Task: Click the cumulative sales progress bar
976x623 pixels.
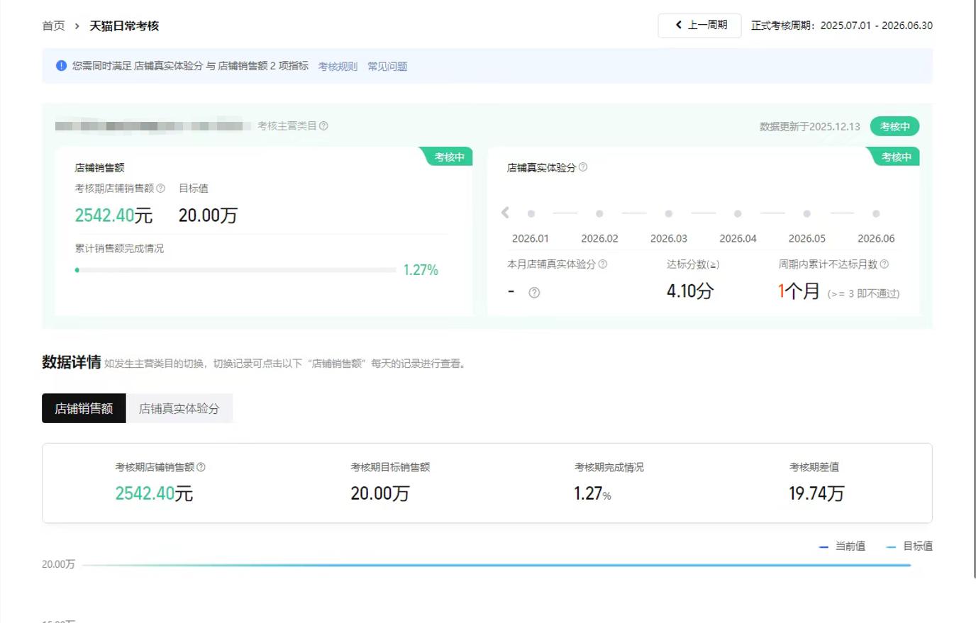Action: [x=235, y=270]
